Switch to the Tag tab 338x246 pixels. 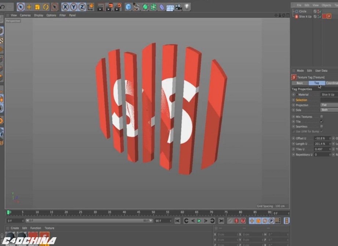click(317, 83)
